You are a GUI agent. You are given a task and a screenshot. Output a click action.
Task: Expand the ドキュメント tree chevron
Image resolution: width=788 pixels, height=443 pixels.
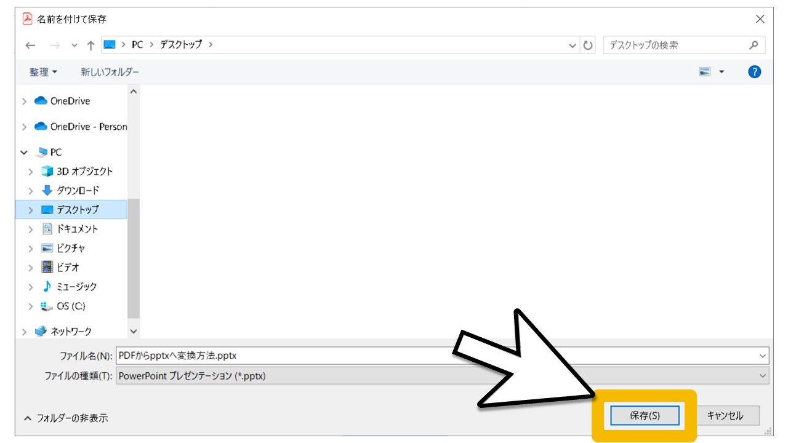coord(30,228)
